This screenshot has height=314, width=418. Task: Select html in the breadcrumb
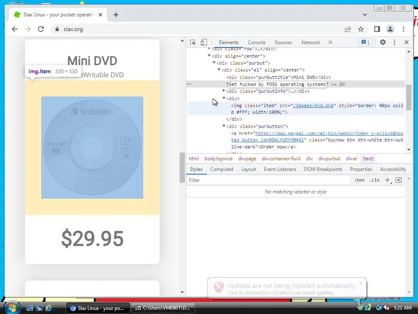click(x=194, y=159)
